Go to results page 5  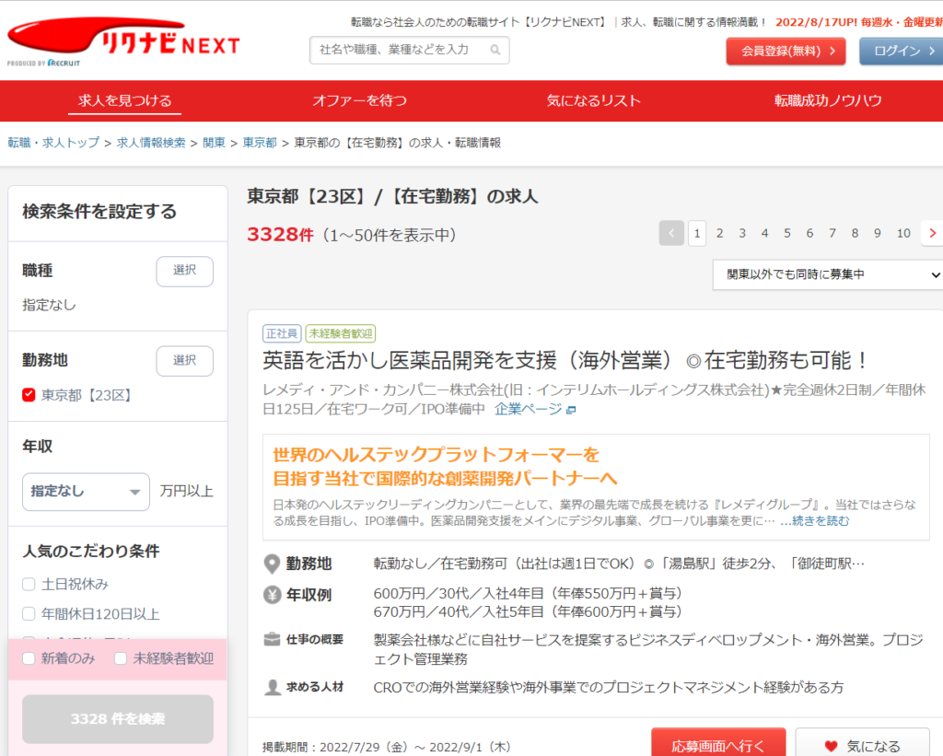pos(786,233)
